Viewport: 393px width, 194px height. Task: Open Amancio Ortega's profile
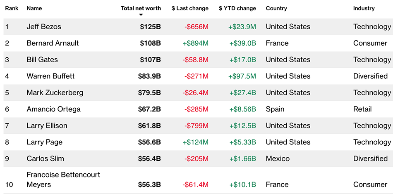[x=53, y=109]
